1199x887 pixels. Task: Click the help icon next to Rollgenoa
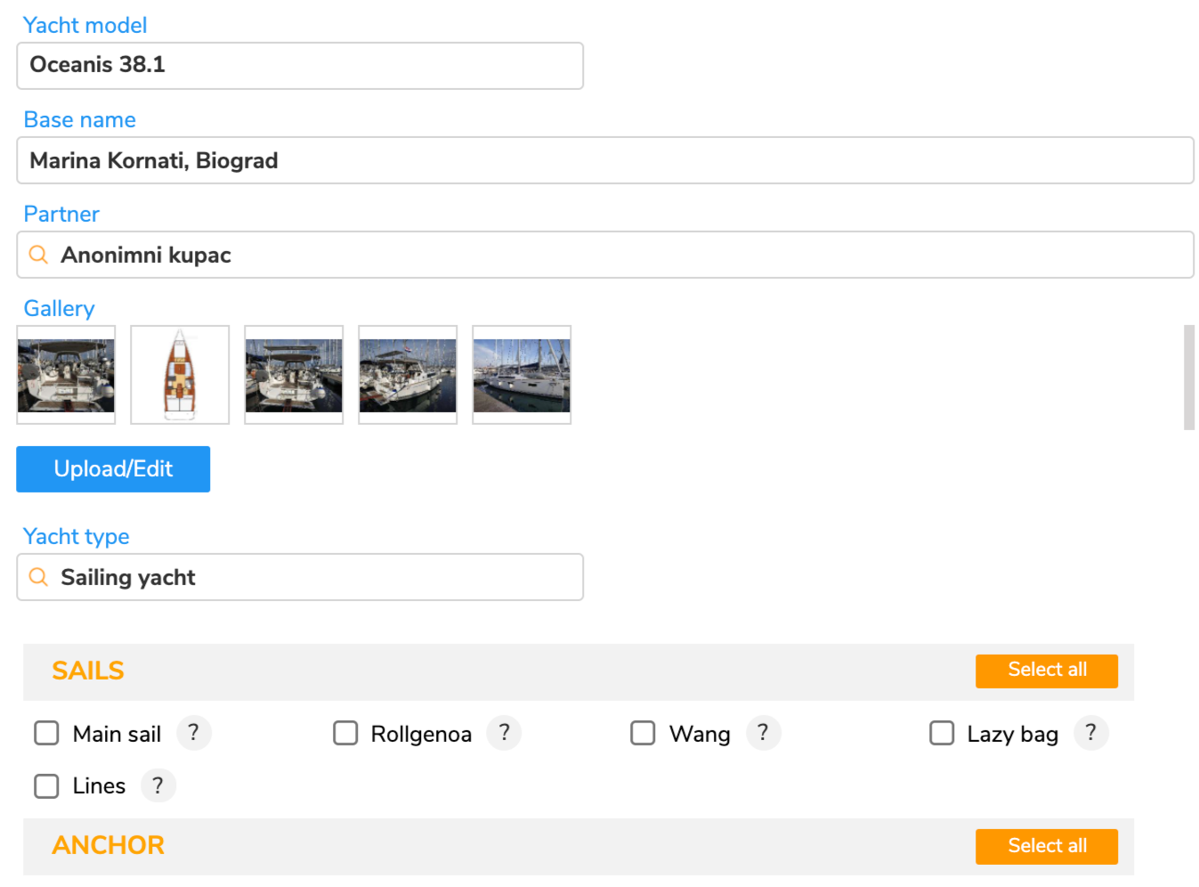click(504, 733)
